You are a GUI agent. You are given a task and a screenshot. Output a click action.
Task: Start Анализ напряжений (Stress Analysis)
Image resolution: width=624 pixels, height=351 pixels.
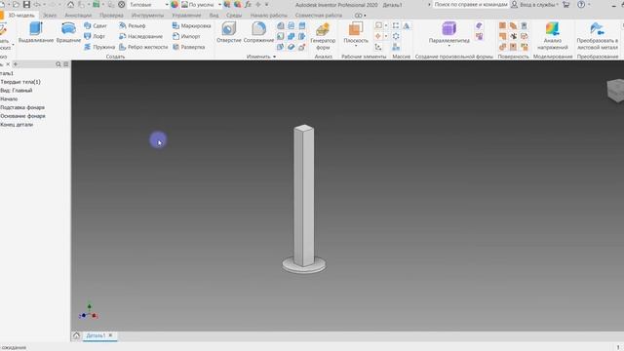pos(553,36)
